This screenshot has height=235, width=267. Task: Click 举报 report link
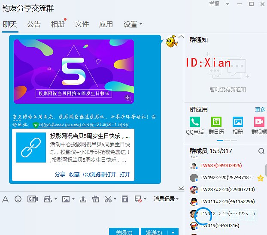pos(214,3)
